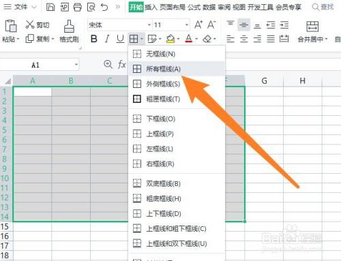341x261 pixels.
Task: Switch to the 数据 tab
Action: pos(209,7)
